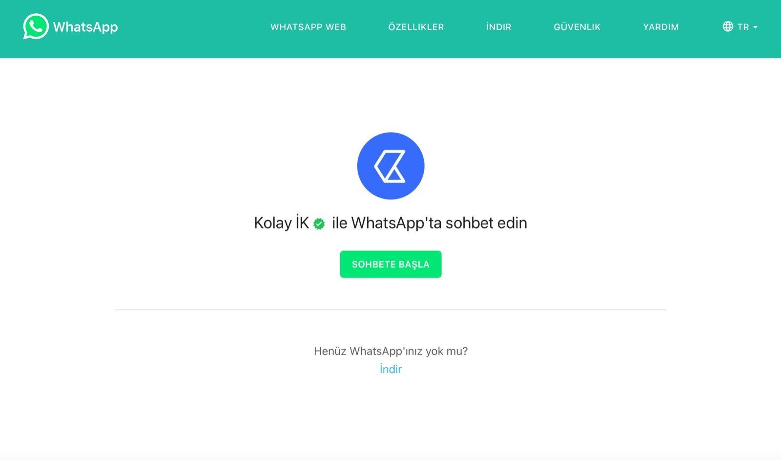Screen dimensions: 781x460
Task: Click the Kolay İK business name text
Action: 282,223
